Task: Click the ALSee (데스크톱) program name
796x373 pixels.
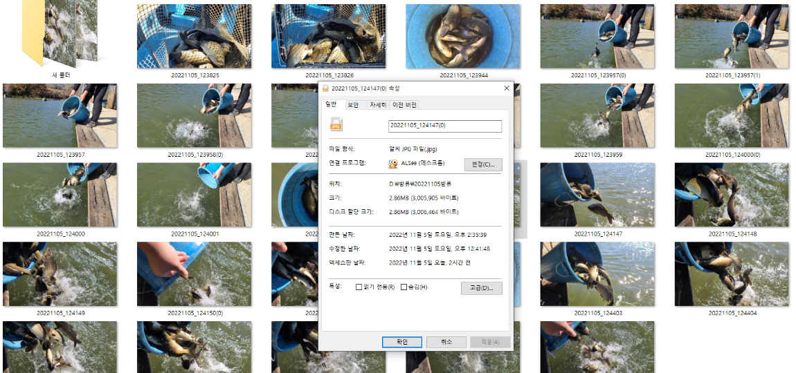Action: [422, 163]
